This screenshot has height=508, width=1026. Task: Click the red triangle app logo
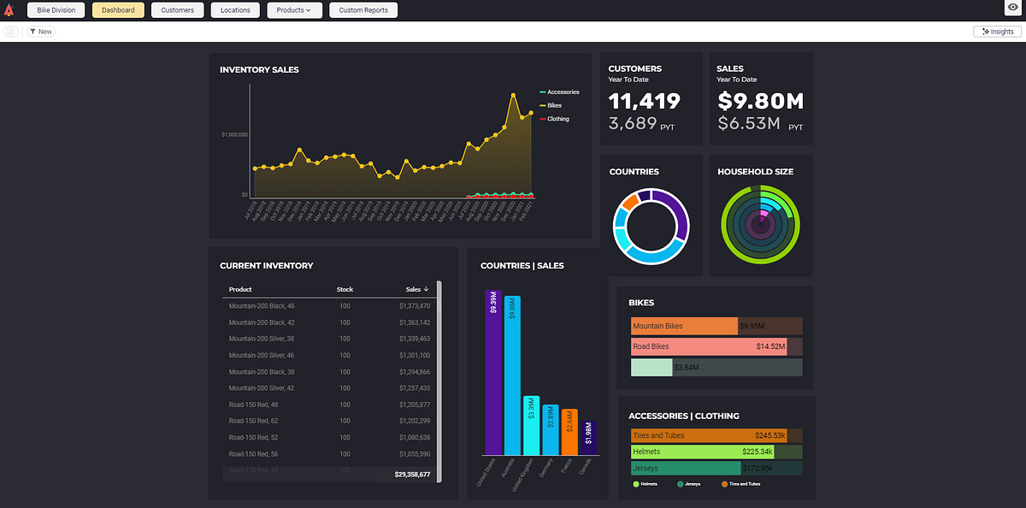pos(9,9)
